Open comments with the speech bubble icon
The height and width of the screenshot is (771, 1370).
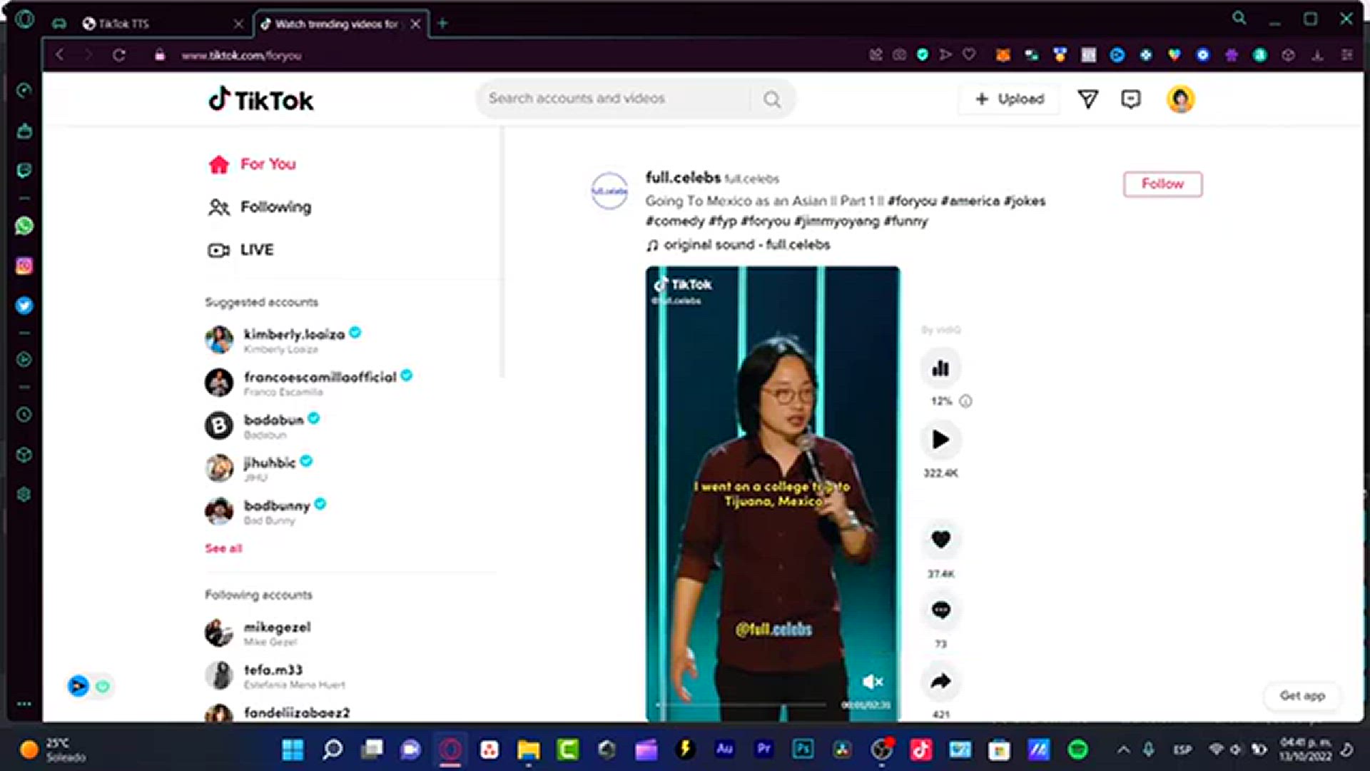941,610
